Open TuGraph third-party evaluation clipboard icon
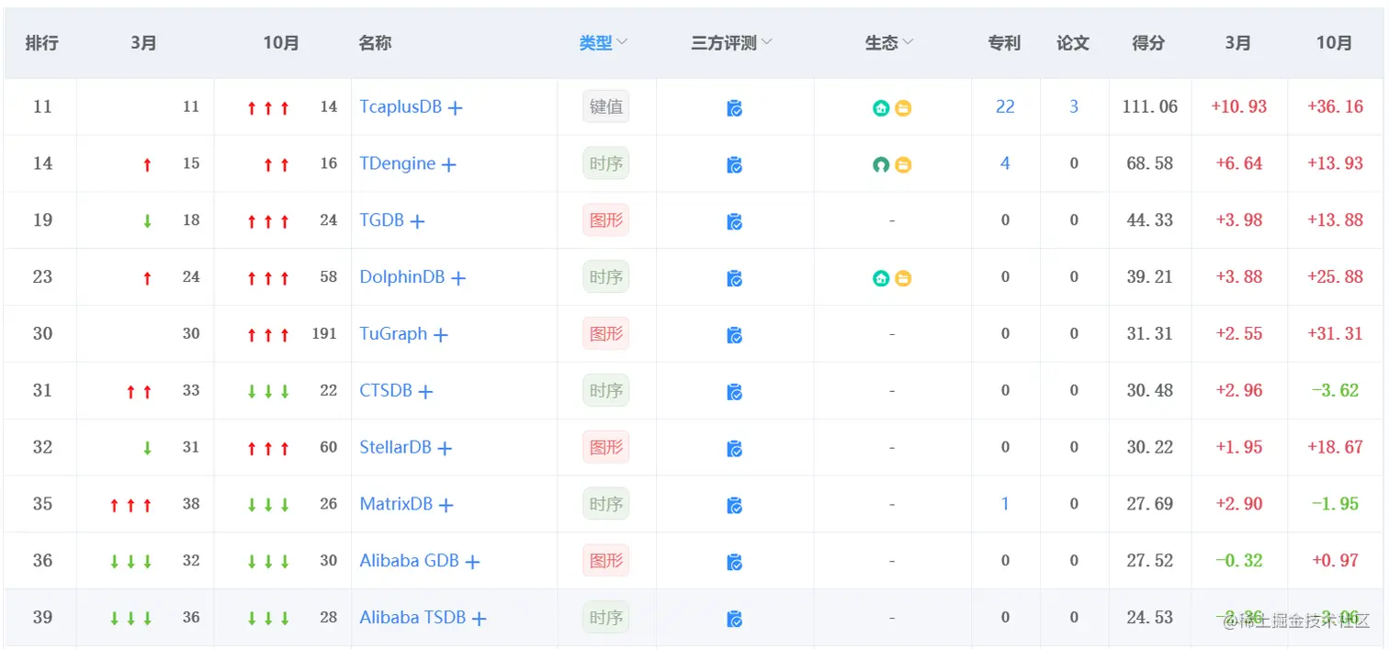This screenshot has height=649, width=1389. [735, 335]
